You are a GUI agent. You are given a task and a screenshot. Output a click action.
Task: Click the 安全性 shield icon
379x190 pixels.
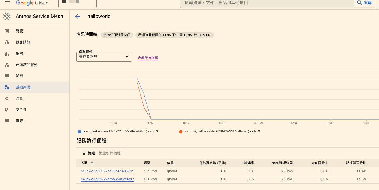(x=7, y=110)
